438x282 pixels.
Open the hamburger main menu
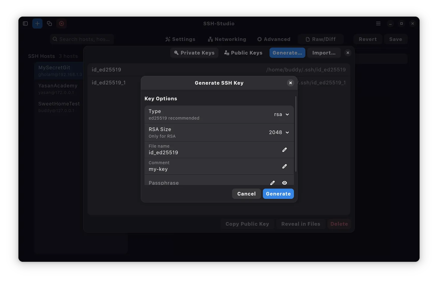pos(378,23)
